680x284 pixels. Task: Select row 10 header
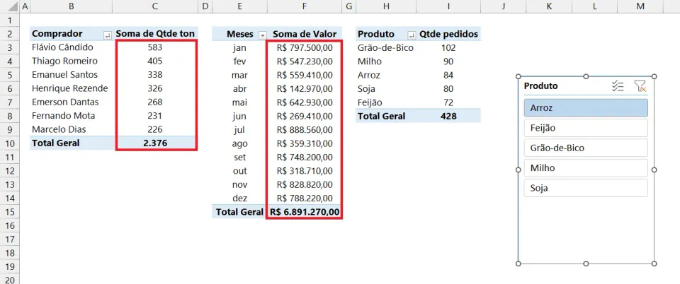click(x=10, y=143)
